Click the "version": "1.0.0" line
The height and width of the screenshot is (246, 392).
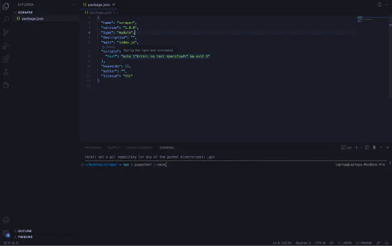[x=120, y=28]
